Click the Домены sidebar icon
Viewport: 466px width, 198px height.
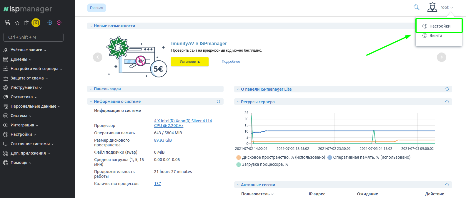tap(6, 60)
